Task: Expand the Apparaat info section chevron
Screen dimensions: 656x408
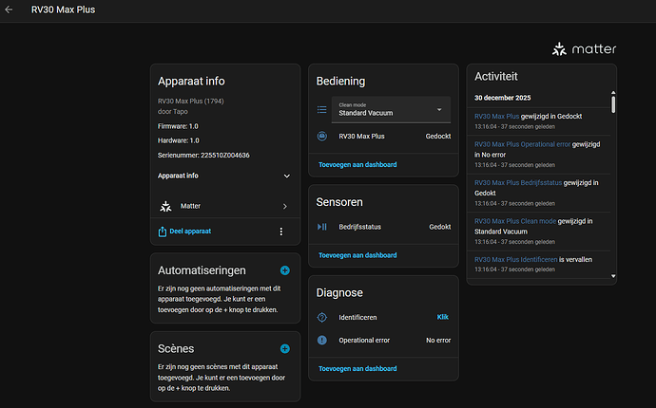Action: (x=286, y=176)
